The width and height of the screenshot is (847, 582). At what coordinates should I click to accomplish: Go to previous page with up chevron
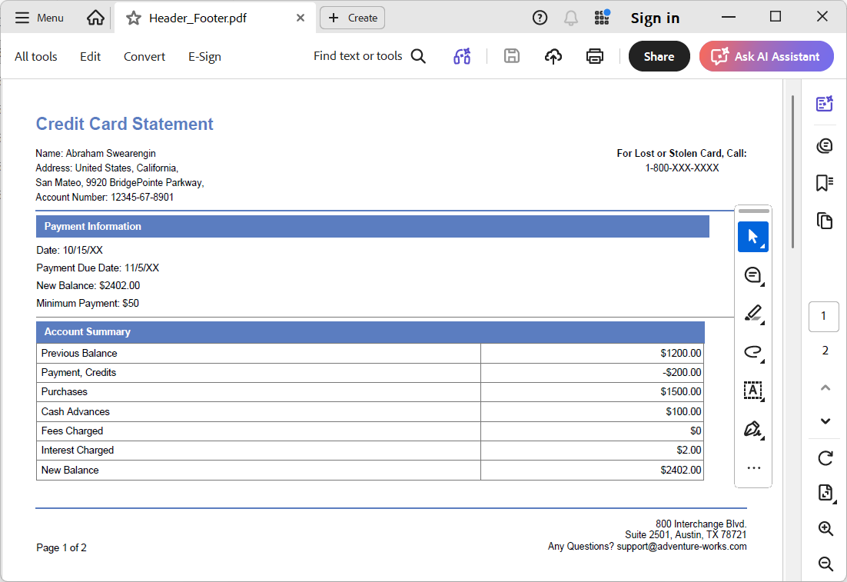(825, 387)
